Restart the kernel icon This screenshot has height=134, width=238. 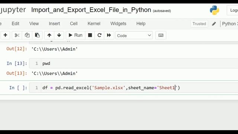99,35
